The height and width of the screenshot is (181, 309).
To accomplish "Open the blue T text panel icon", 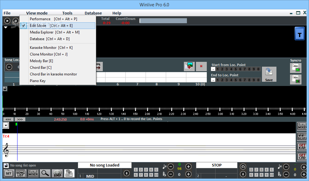I will 300,34.
